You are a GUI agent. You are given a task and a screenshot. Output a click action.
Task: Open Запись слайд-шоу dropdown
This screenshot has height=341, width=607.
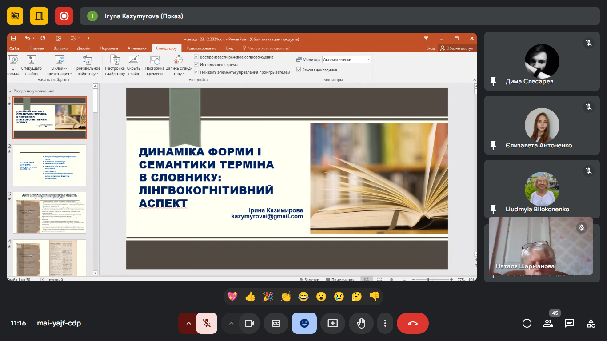(178, 65)
